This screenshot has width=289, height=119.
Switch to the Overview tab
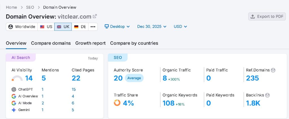(16, 43)
